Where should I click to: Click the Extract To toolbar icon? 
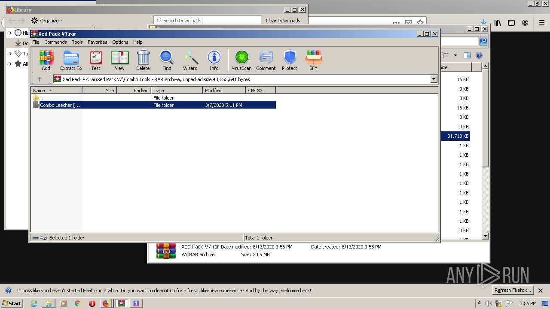[x=71, y=61]
